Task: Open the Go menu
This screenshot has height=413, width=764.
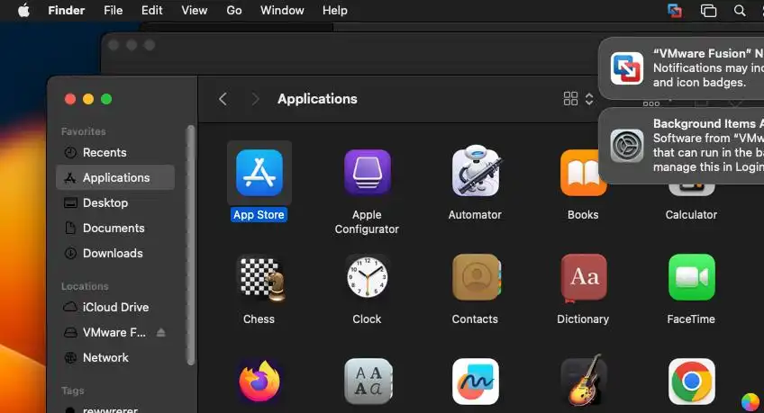Action: coord(234,10)
